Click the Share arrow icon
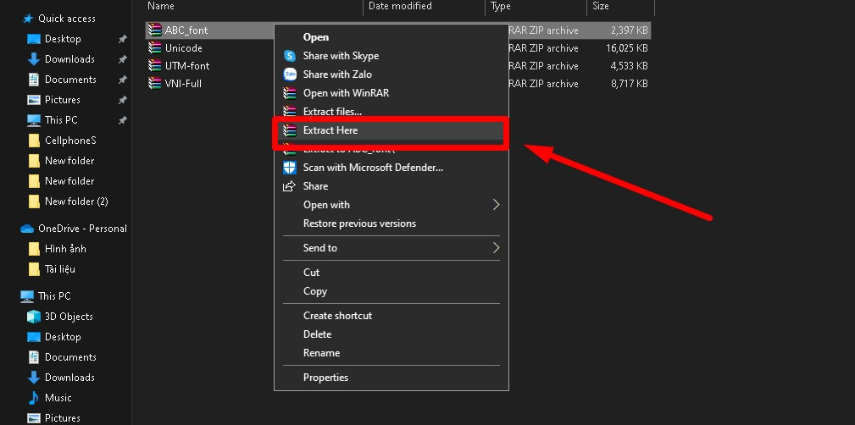 click(x=290, y=186)
